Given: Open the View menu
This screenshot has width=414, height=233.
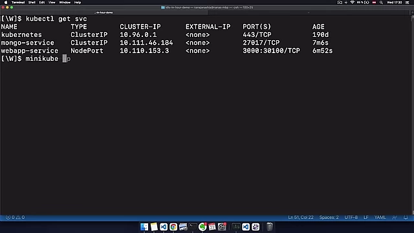Looking at the screenshot, I should [x=52, y=3].
